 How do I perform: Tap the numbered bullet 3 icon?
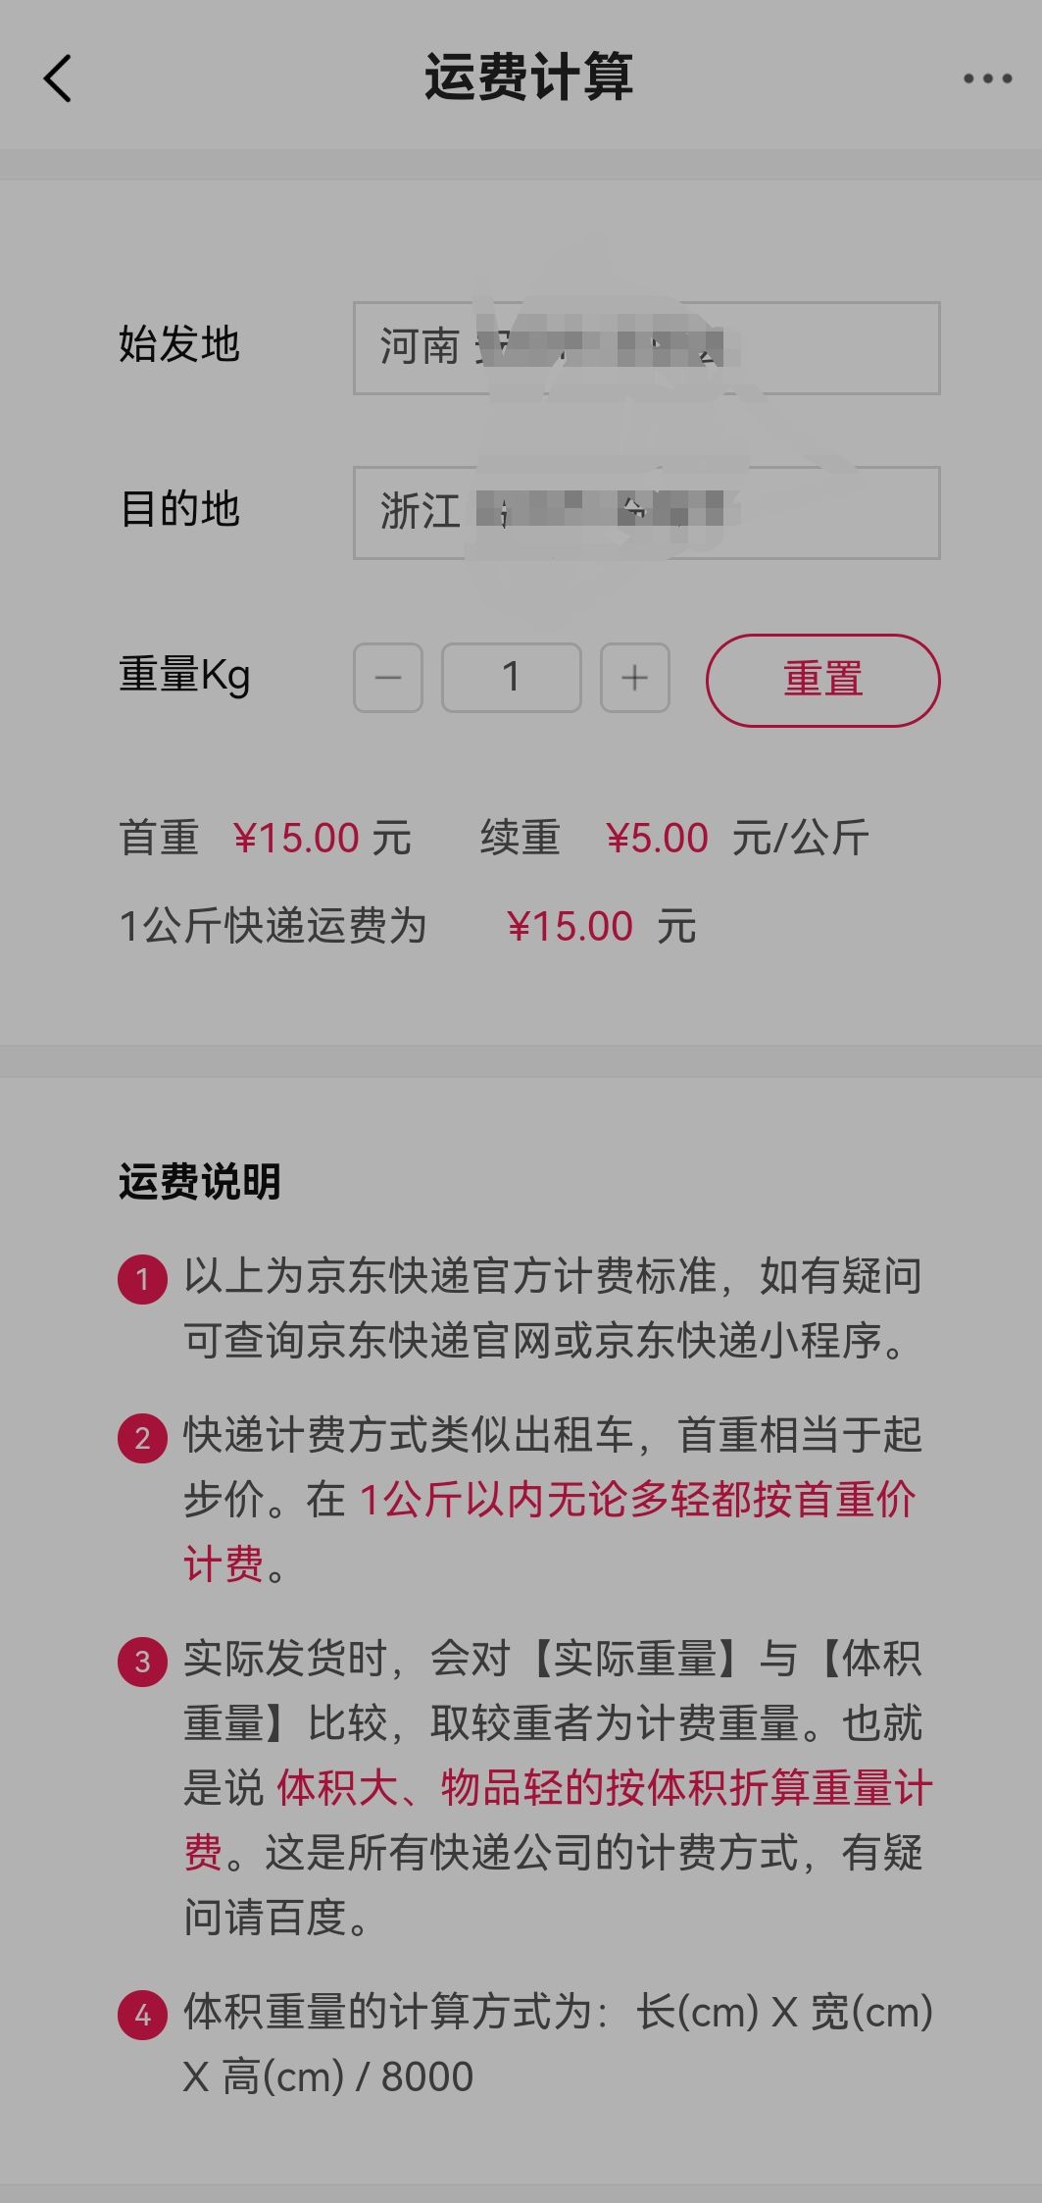click(x=142, y=1661)
